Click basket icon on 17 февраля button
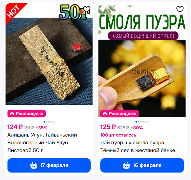The image size is (191, 180). point(34,165)
